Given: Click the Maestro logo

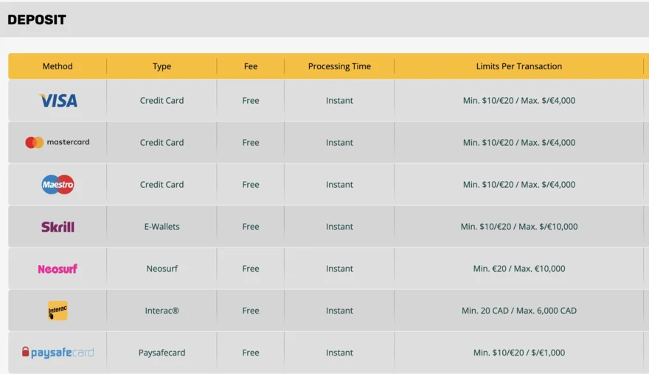Looking at the screenshot, I should click(x=58, y=184).
